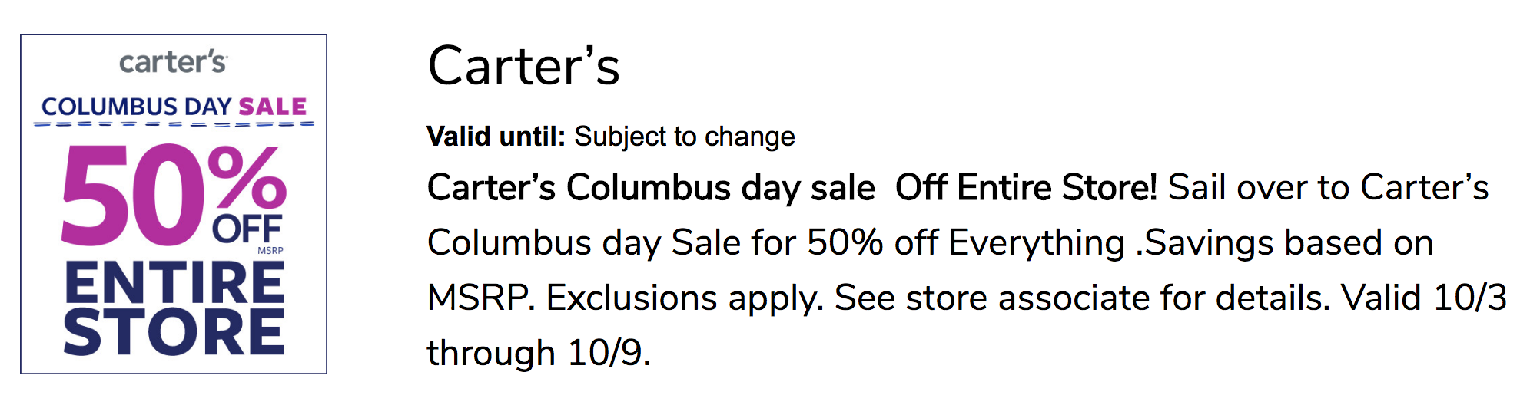The width and height of the screenshot is (1540, 405).
Task: Open the Carter's heading title
Action: [x=523, y=66]
